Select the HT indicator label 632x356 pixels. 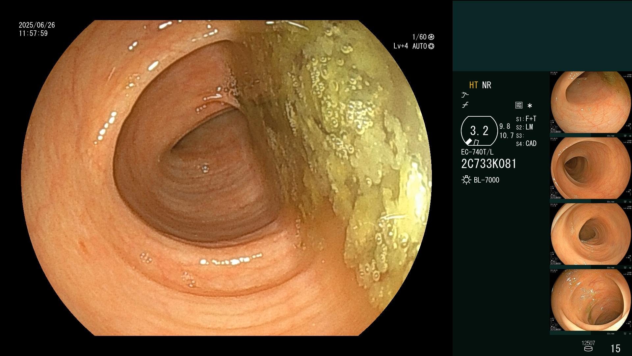[473, 85]
